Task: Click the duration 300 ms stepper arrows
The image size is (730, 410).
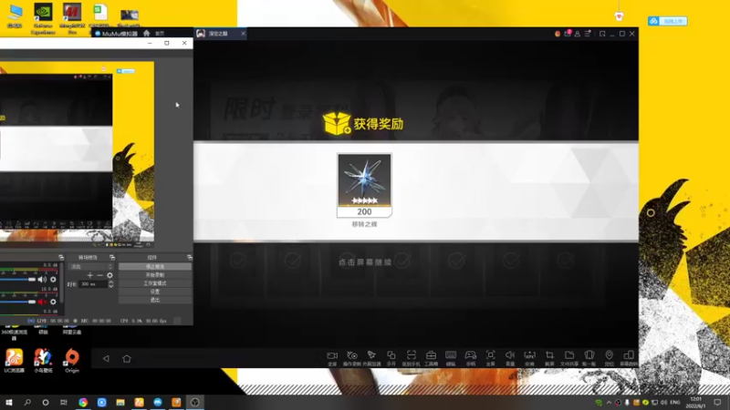Action: click(x=110, y=284)
